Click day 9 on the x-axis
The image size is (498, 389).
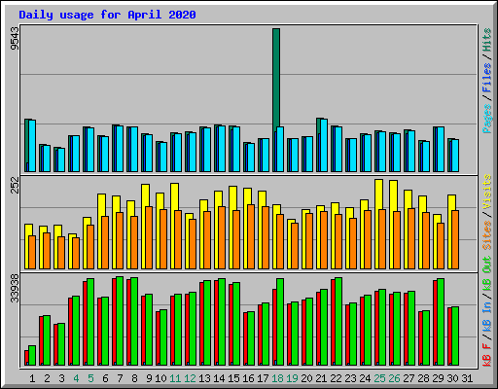coord(149,378)
